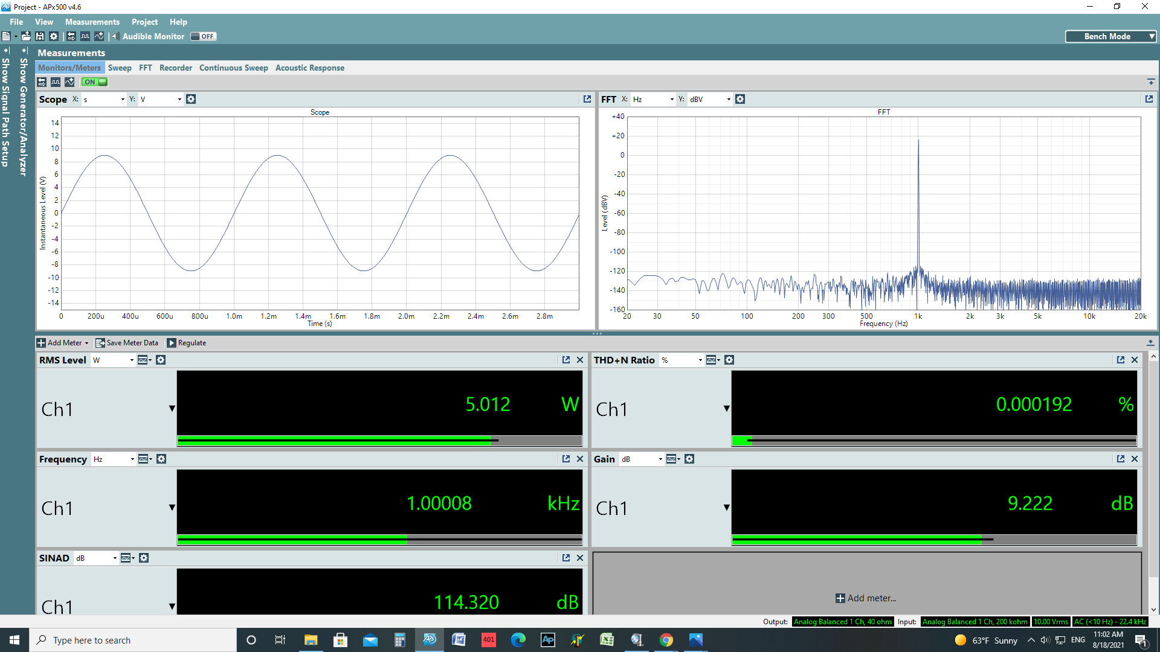The width and height of the screenshot is (1160, 652).
Task: Switch to Acoustic Response tab
Action: point(310,68)
